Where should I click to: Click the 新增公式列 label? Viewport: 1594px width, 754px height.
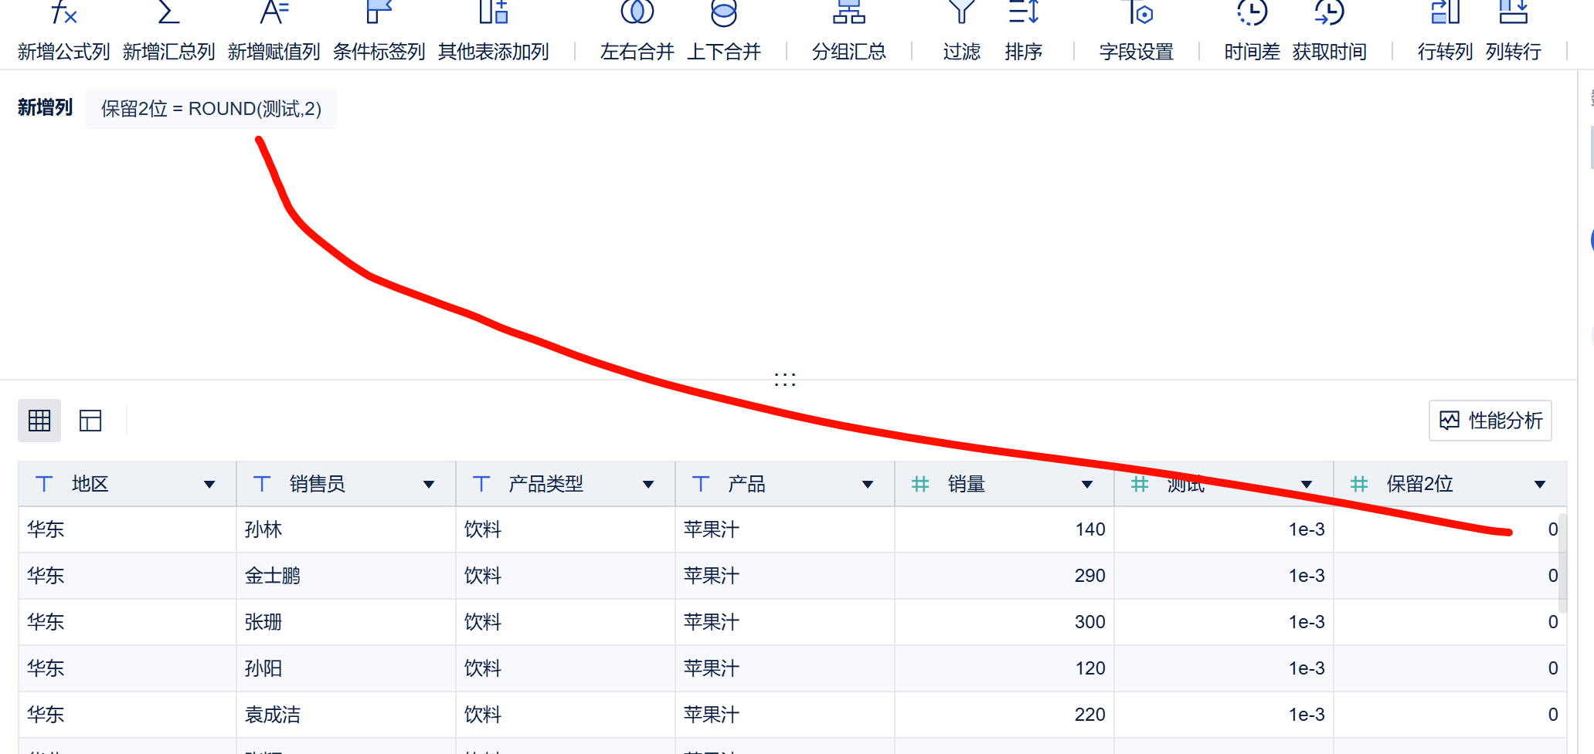click(64, 52)
